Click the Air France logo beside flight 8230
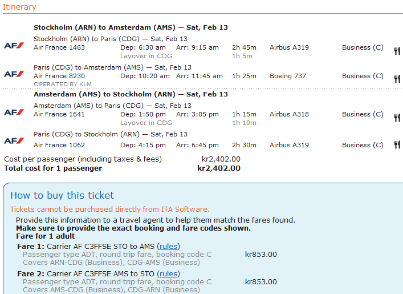403x294 pixels. coord(14,74)
